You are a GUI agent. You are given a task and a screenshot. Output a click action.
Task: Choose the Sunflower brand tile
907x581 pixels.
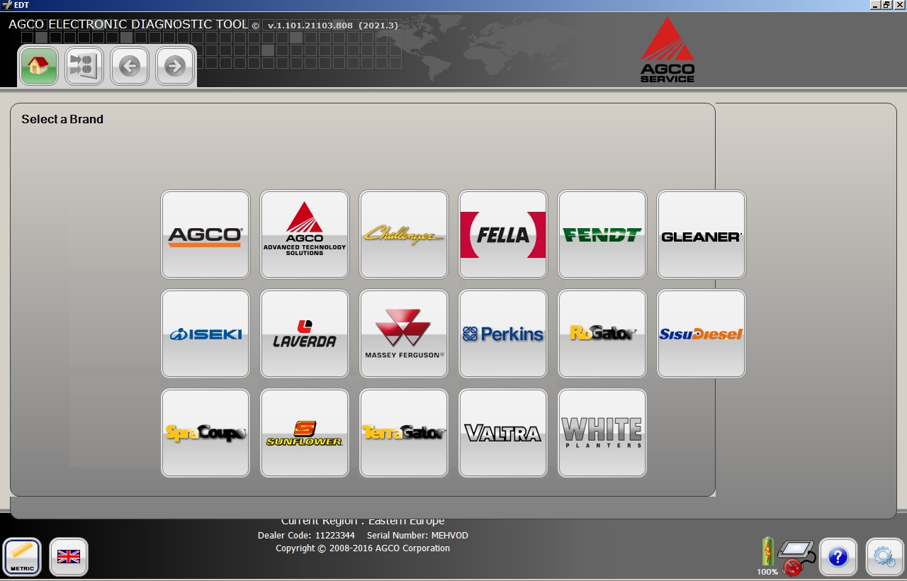coord(305,433)
